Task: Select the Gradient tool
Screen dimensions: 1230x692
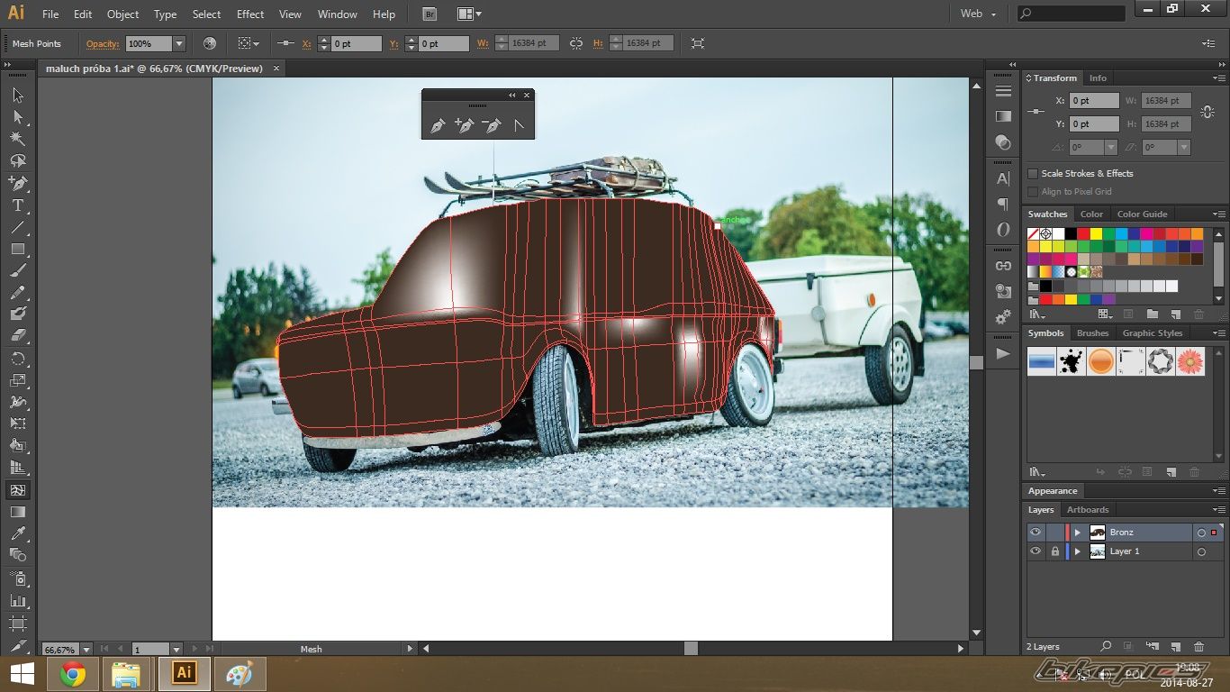Action: (18, 512)
